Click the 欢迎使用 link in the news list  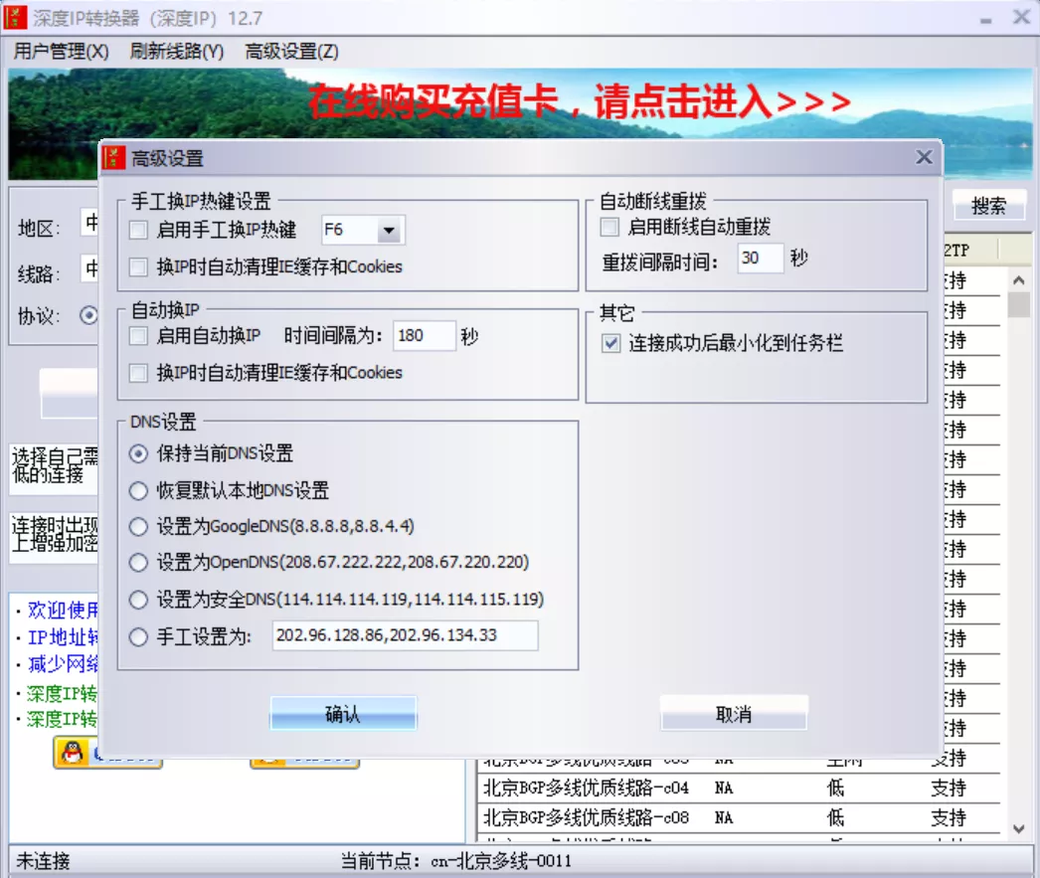(x=63, y=611)
